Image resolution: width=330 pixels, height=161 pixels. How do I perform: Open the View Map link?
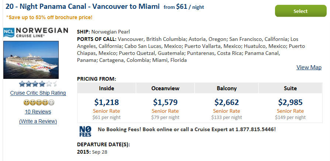[x=309, y=67]
